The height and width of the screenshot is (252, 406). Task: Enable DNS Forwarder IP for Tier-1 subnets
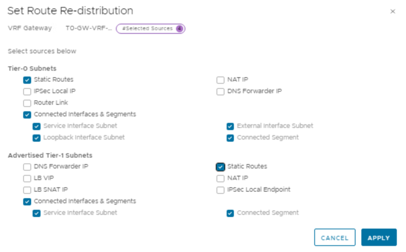tap(27, 167)
